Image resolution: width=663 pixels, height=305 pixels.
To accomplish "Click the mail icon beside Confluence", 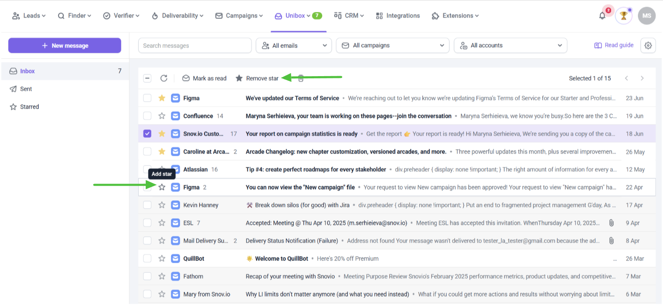I will 176,116.
